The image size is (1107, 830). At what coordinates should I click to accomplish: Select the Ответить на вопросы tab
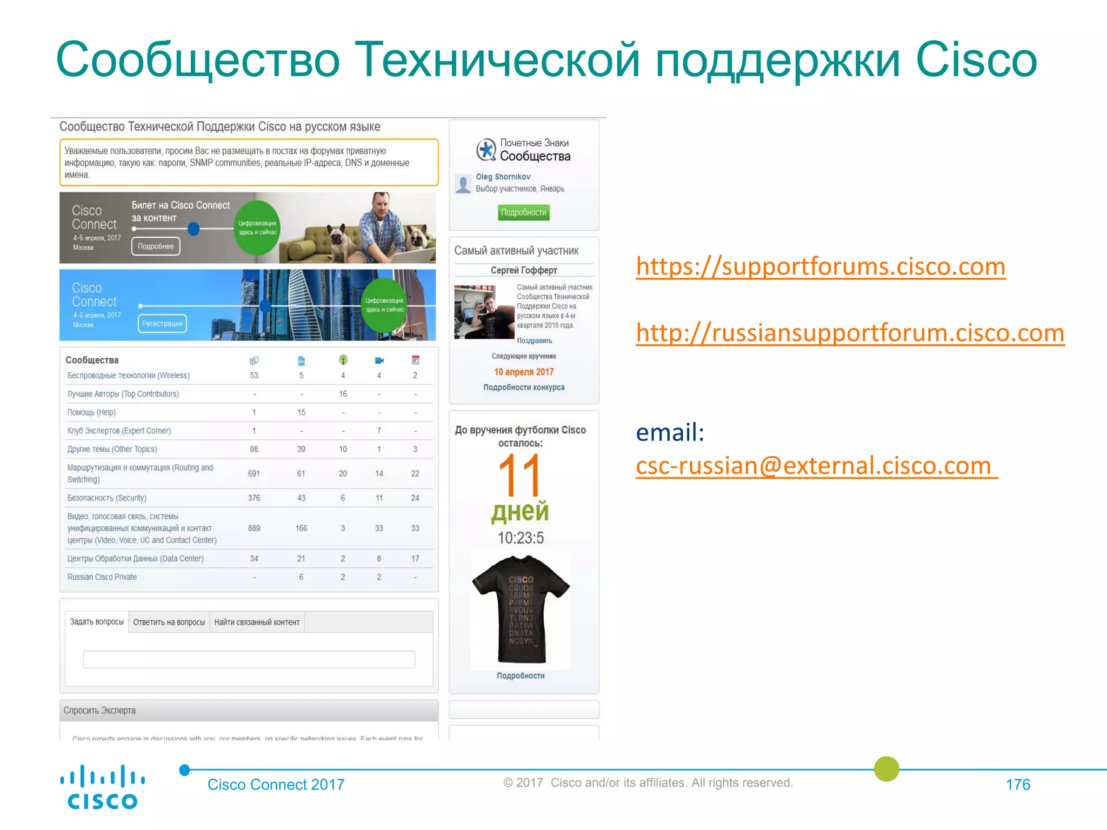[x=169, y=622]
